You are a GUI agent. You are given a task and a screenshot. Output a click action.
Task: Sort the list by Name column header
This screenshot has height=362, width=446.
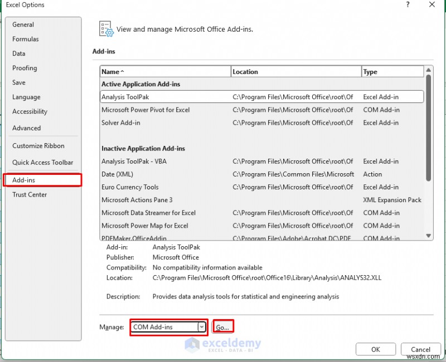(165, 72)
